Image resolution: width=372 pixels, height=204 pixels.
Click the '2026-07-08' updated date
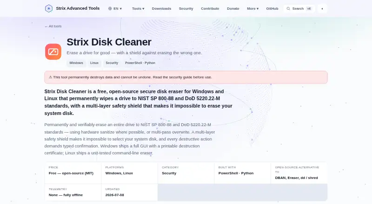[114, 195]
